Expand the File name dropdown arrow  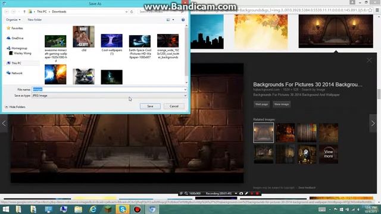pos(185,90)
